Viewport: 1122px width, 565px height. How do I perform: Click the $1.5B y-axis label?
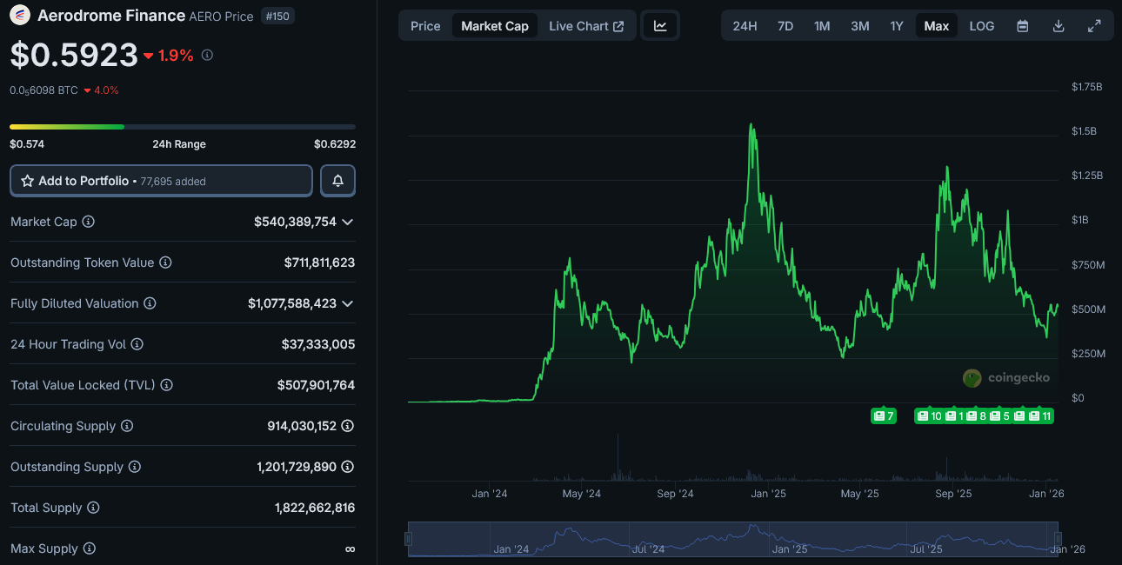pyautogui.click(x=1085, y=131)
